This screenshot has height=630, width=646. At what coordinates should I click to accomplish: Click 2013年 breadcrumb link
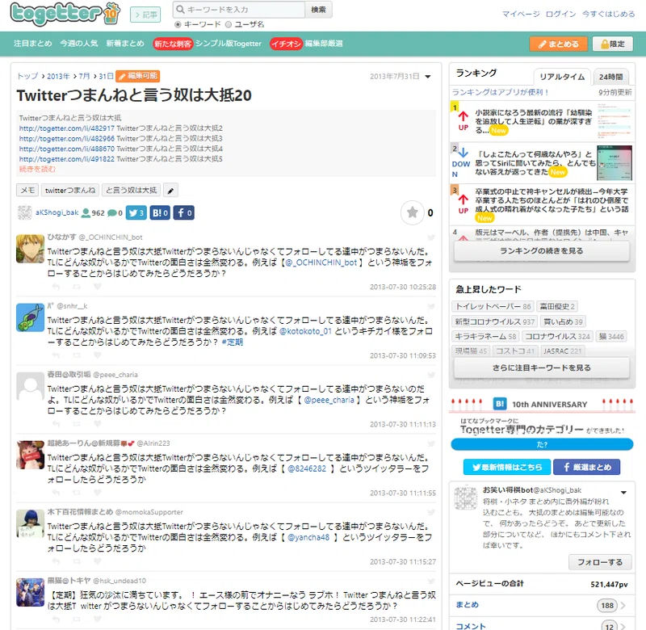coord(58,76)
